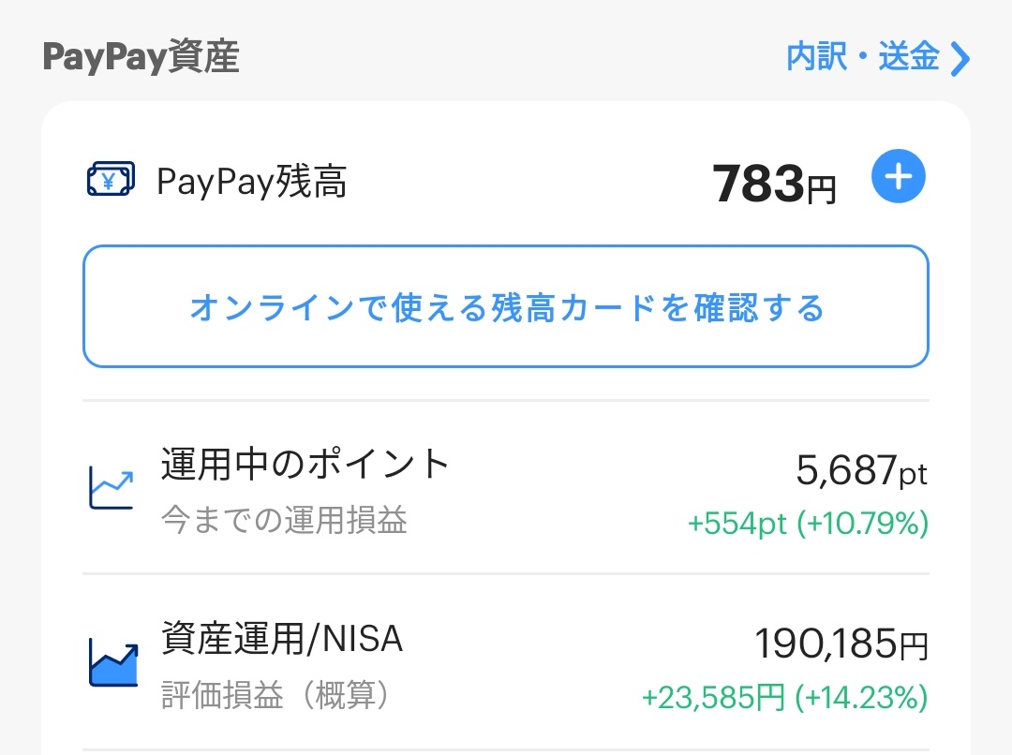Screen dimensions: 1012x755
Task: Open 運用中のポイント row
Action: [x=506, y=488]
